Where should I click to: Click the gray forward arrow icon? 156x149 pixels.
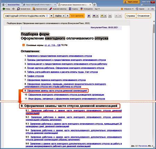tap(14, 9)
